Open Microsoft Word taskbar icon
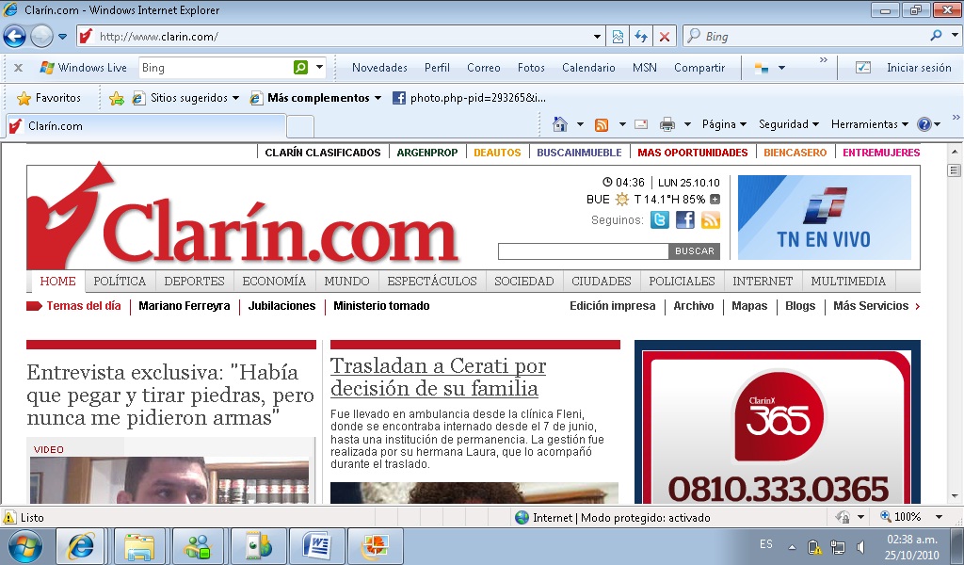This screenshot has width=964, height=565. 317,546
